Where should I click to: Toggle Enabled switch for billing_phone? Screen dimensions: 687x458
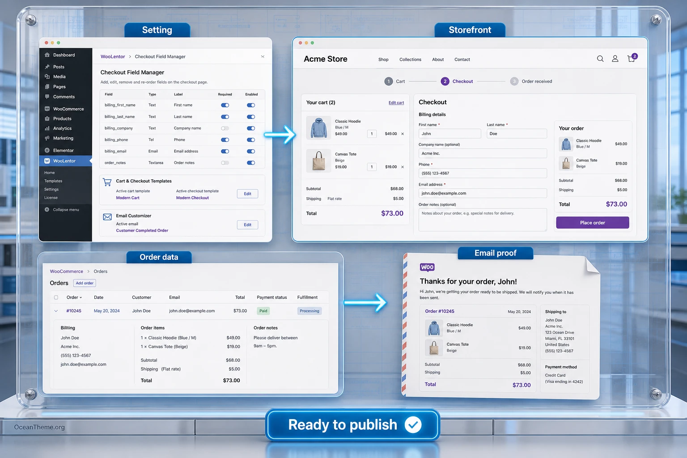251,140
